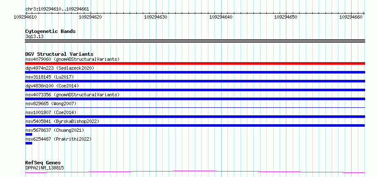Open variant nsv6254487 (Prakrithi2022) label
The height and width of the screenshot is (177, 377).
[x=58, y=139]
